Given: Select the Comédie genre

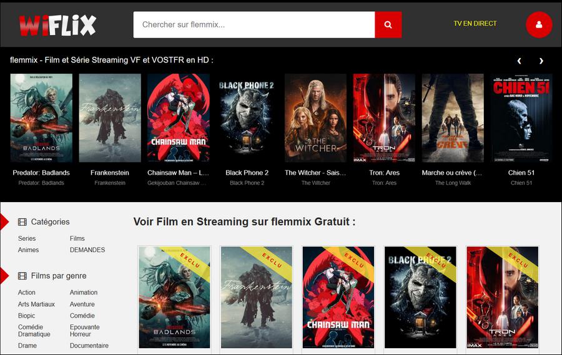Looking at the screenshot, I should [82, 316].
